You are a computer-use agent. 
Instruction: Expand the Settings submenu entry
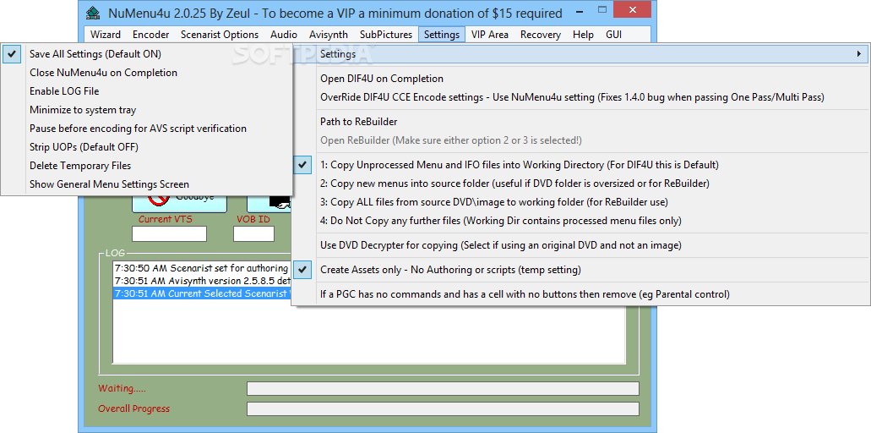[580, 54]
